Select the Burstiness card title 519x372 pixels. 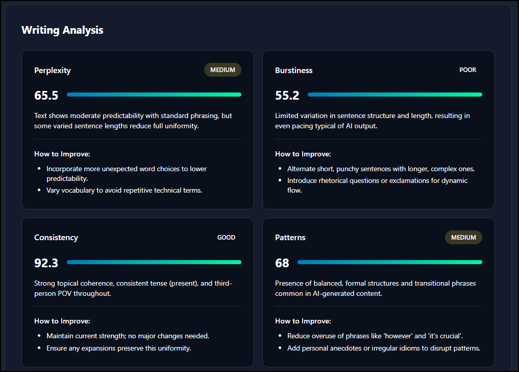293,71
